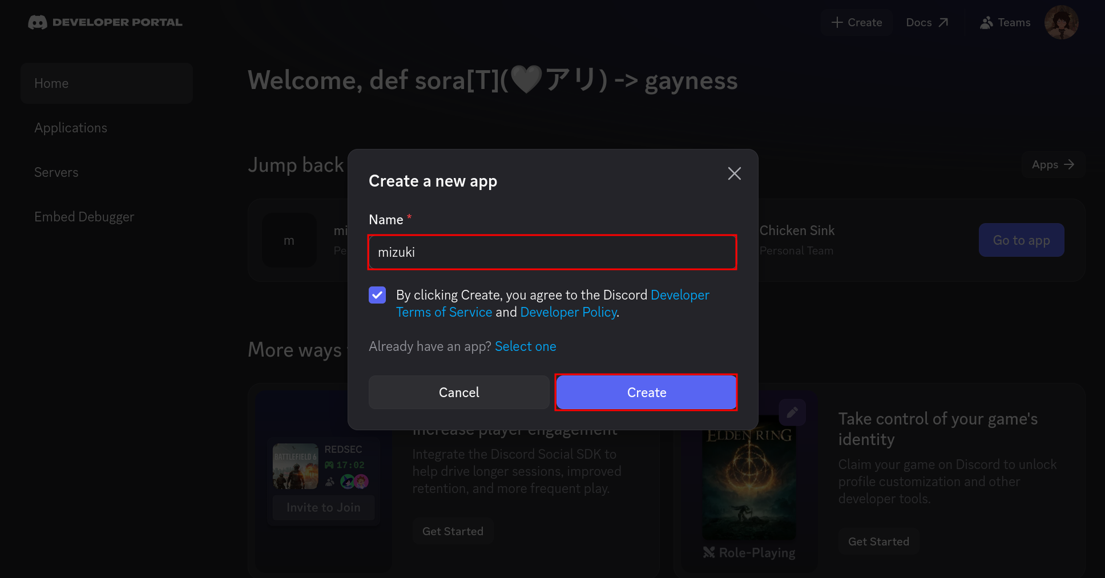The height and width of the screenshot is (578, 1105).
Task: Open the Developer Policy link
Action: 568,312
